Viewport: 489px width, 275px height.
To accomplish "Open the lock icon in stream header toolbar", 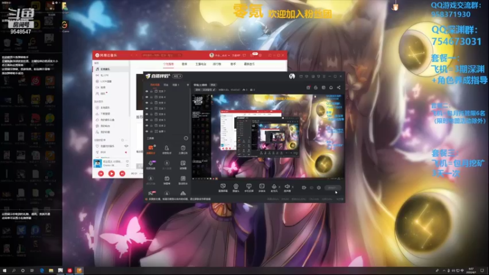I will [x=315, y=87].
